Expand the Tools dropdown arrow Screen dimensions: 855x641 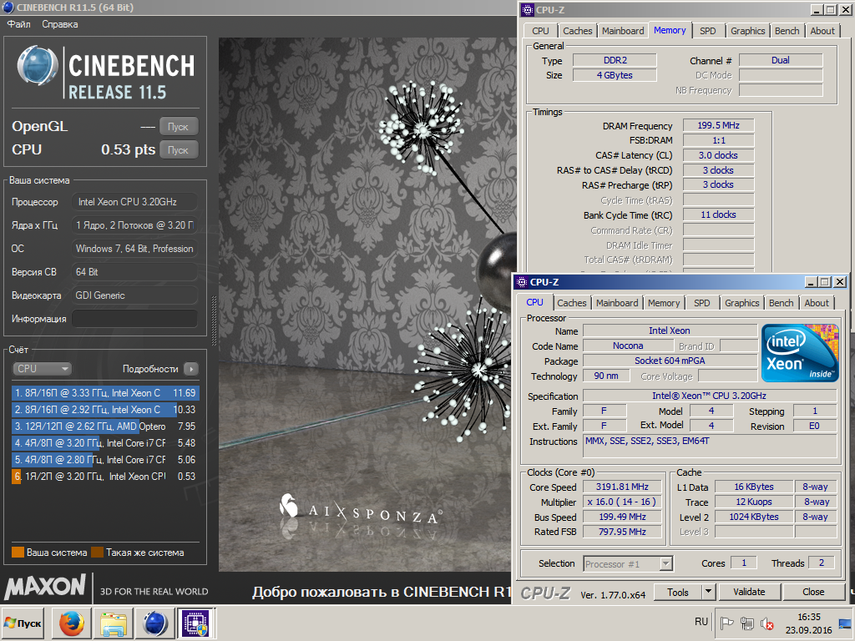pos(708,592)
